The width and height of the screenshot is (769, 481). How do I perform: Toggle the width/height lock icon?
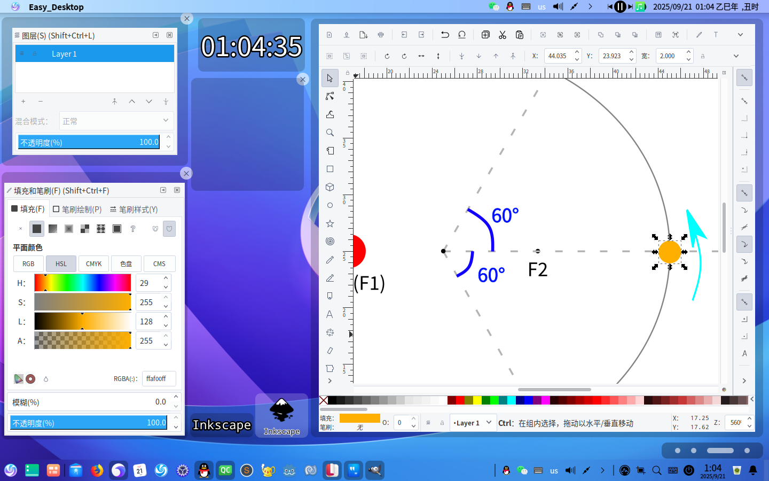click(703, 56)
